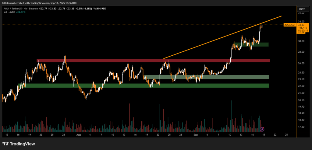This screenshot has width=312, height=150.
Task: Click the 26.00 level on price scale
Action: [x=301, y=63]
